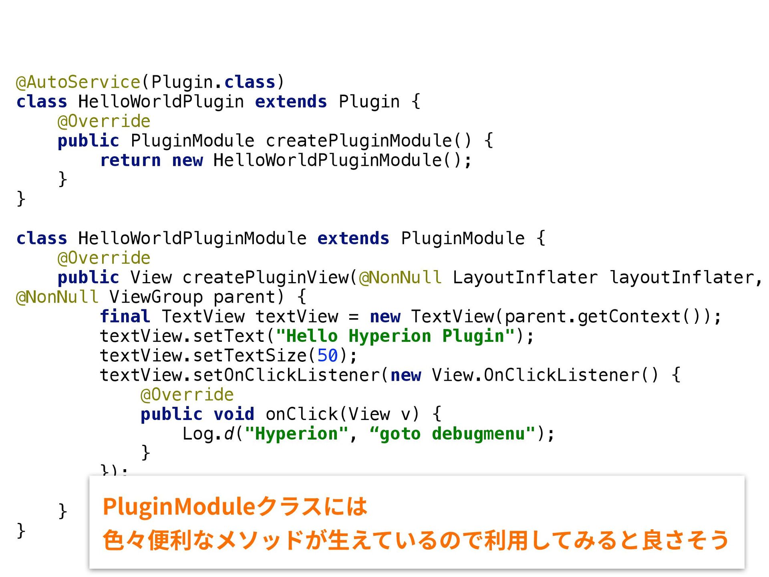Image resolution: width=769 pixels, height=577 pixels.
Task: Click parent.getContext() call
Action: pos(602,317)
